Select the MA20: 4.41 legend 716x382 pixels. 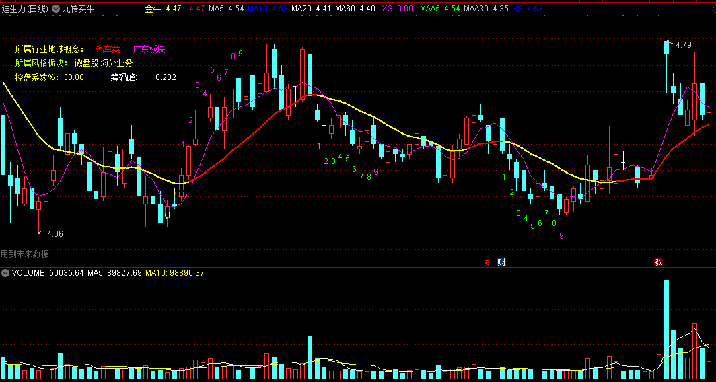311,9
